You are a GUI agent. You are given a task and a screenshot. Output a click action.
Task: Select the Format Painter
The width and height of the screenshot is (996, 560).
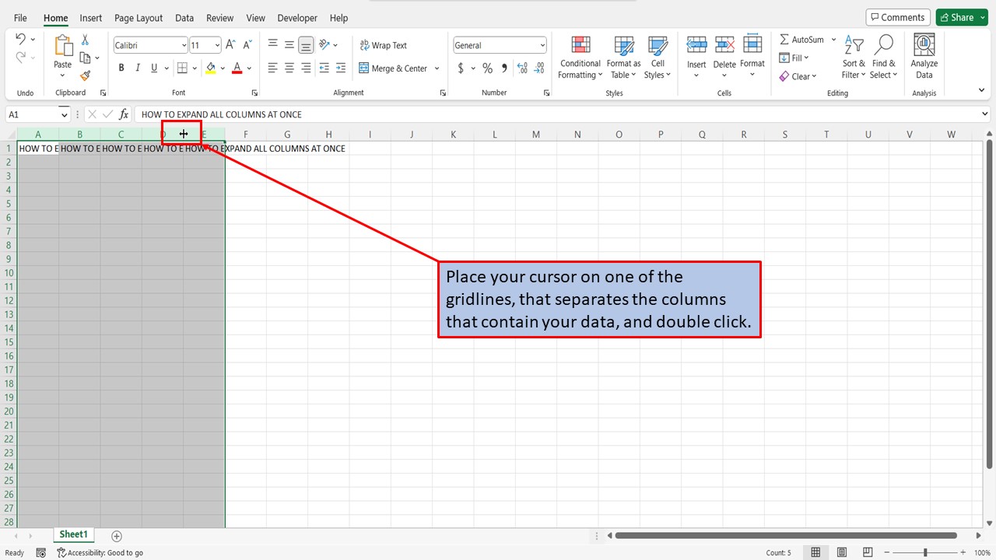click(x=85, y=75)
